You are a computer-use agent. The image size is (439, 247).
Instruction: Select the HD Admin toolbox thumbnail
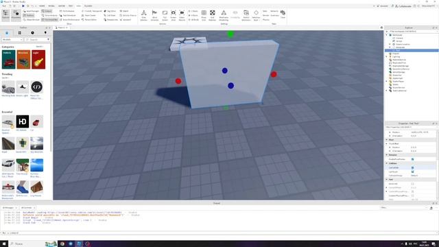pos(23,121)
